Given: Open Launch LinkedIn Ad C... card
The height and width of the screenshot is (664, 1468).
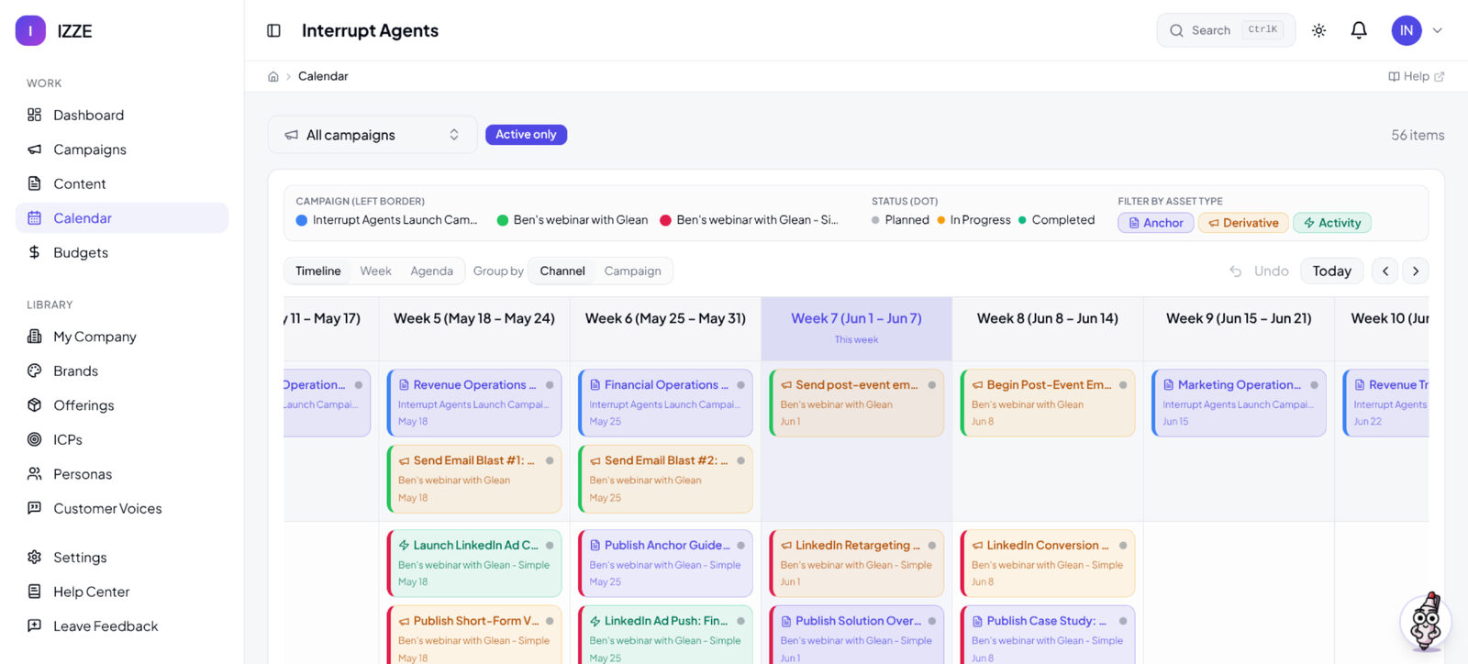Looking at the screenshot, I should (474, 563).
